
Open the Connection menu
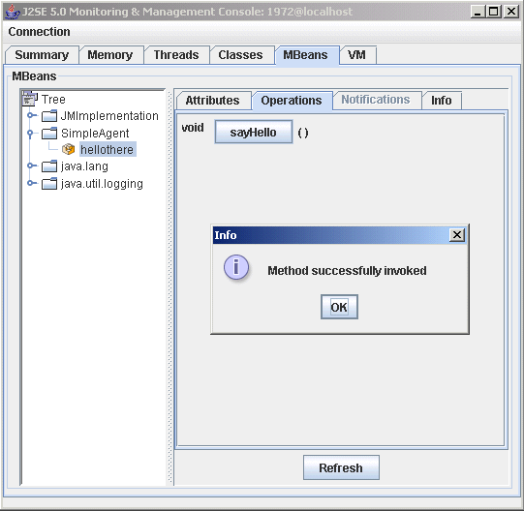pyautogui.click(x=39, y=32)
